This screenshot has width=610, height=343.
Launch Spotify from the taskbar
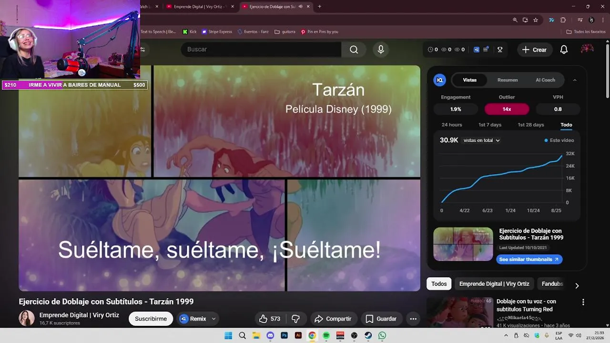[326, 335]
